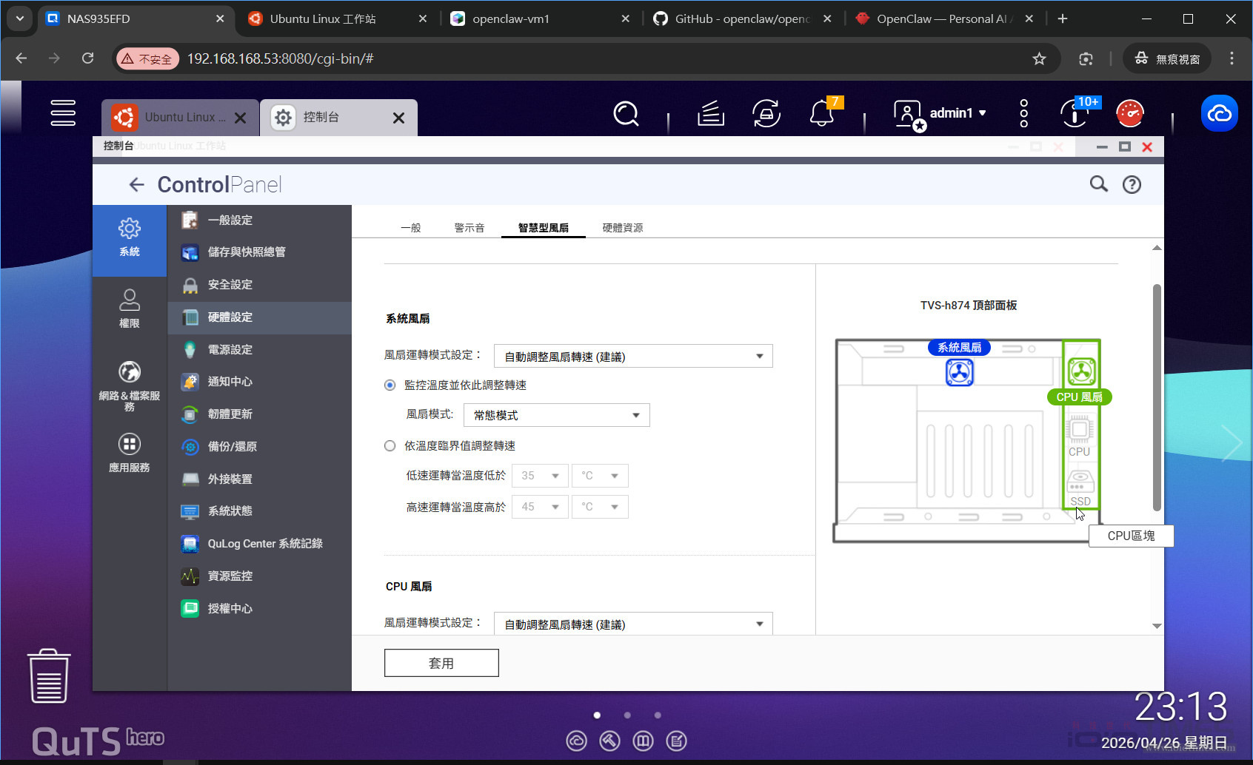Click the dashboard gauge icon

1129,114
